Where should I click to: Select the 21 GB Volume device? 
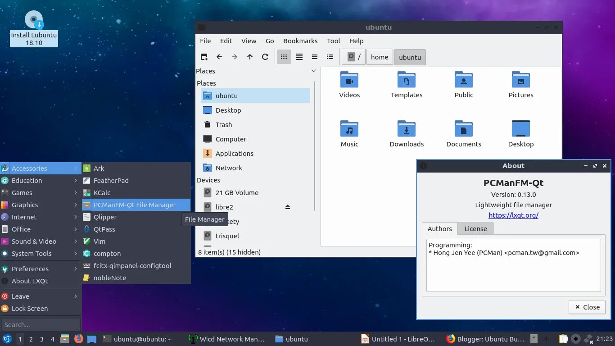click(x=255, y=192)
